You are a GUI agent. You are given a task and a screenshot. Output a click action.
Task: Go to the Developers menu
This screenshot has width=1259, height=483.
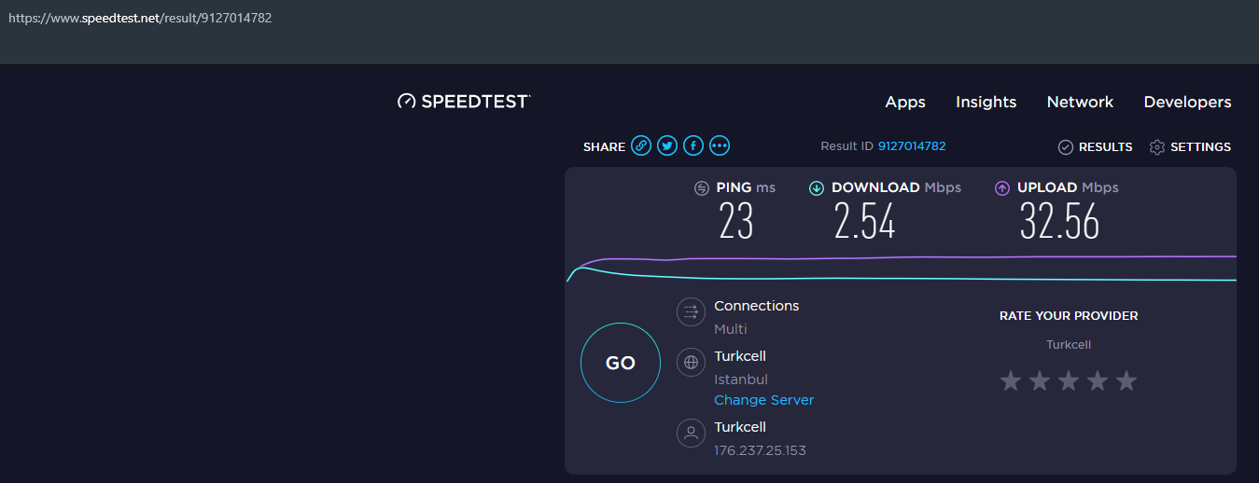coord(1187,103)
